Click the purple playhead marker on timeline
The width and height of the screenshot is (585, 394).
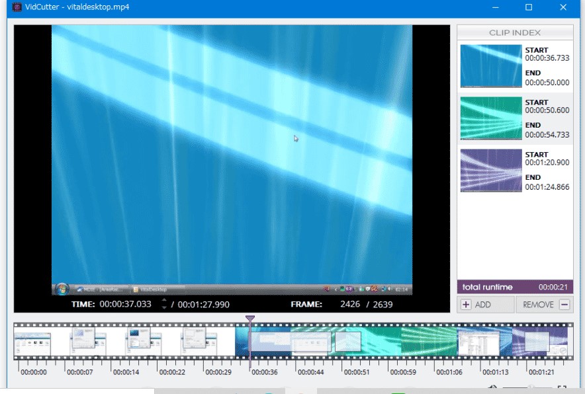[250, 319]
